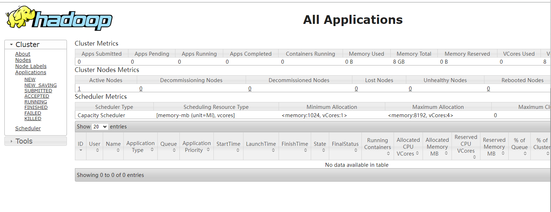This screenshot has height=212, width=551.
Task: Click the Apps Submitted header
Action: [x=102, y=54]
